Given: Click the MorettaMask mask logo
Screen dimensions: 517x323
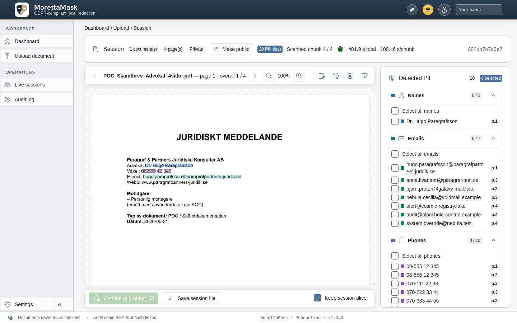Looking at the screenshot, I should pos(22,10).
